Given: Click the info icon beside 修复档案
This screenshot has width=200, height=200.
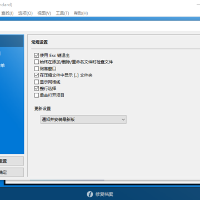Looking at the screenshot, I should (90, 194).
